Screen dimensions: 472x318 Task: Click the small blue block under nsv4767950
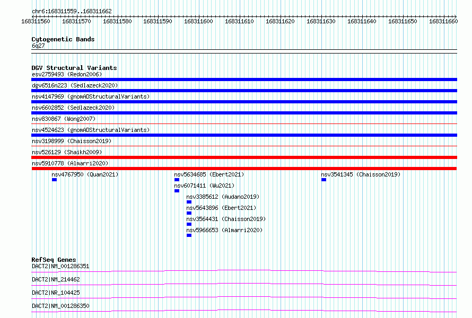54,180
